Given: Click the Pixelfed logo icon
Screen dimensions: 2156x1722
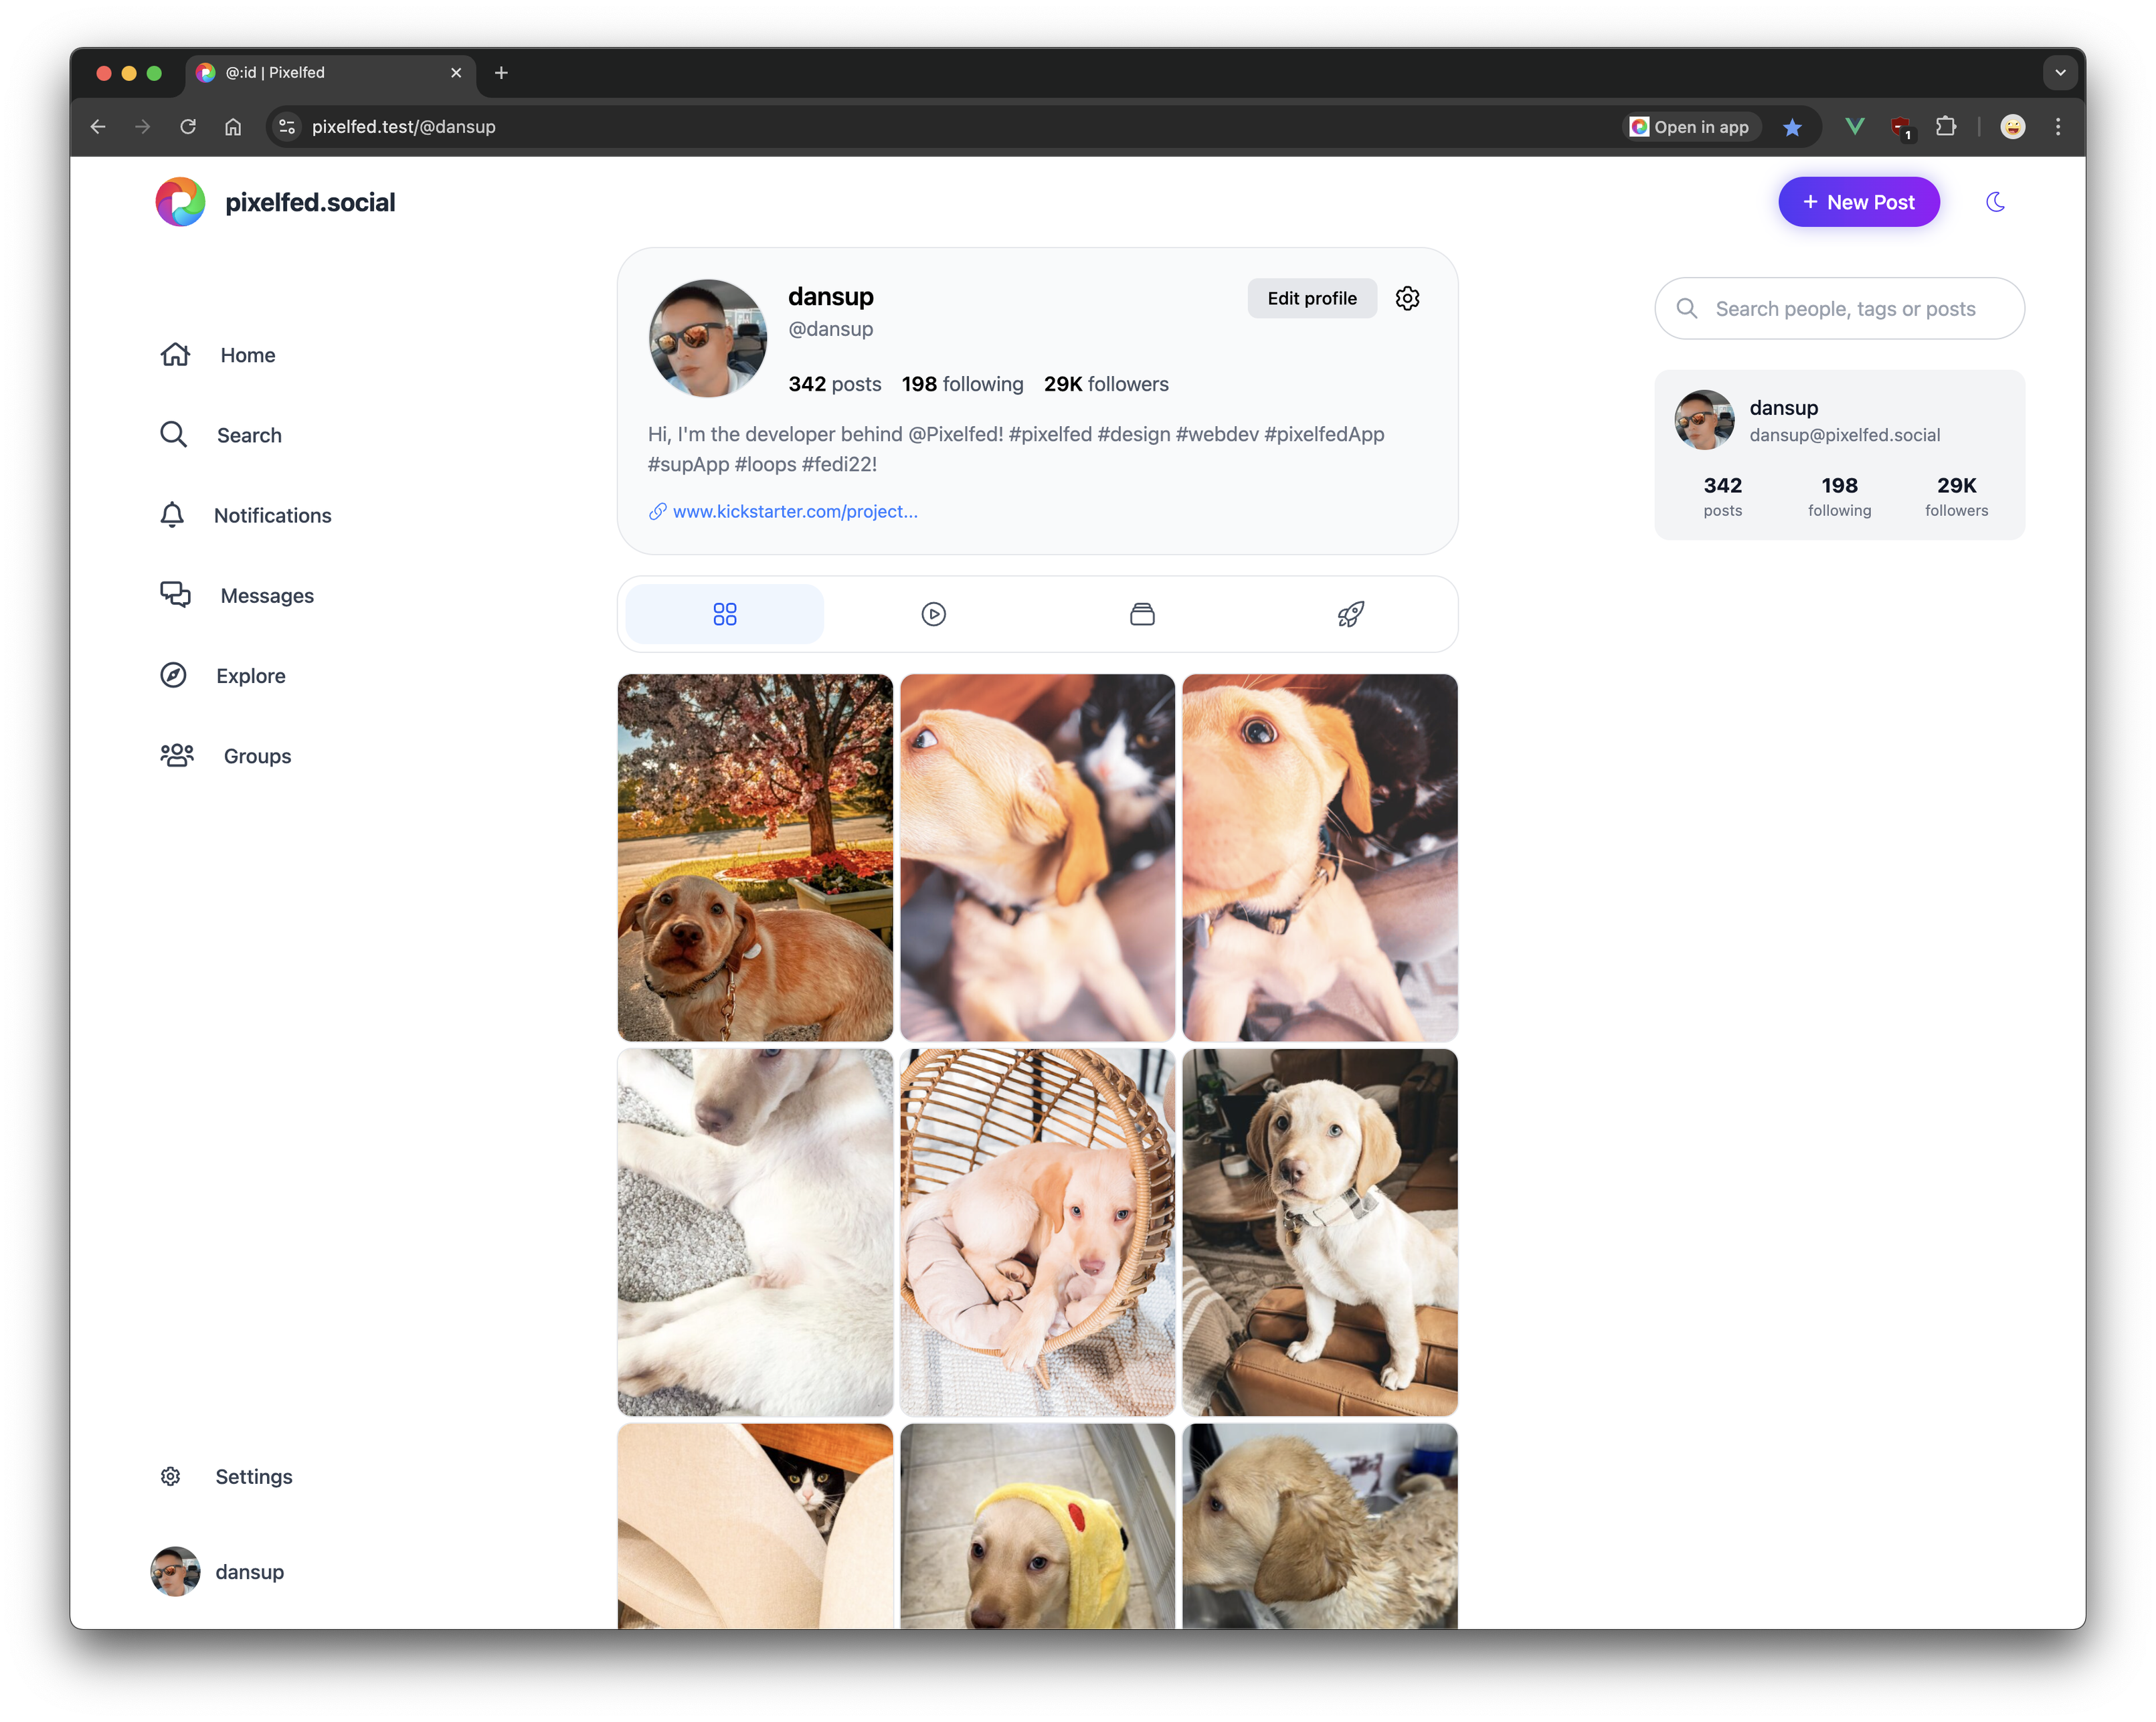Looking at the screenshot, I should pos(180,202).
